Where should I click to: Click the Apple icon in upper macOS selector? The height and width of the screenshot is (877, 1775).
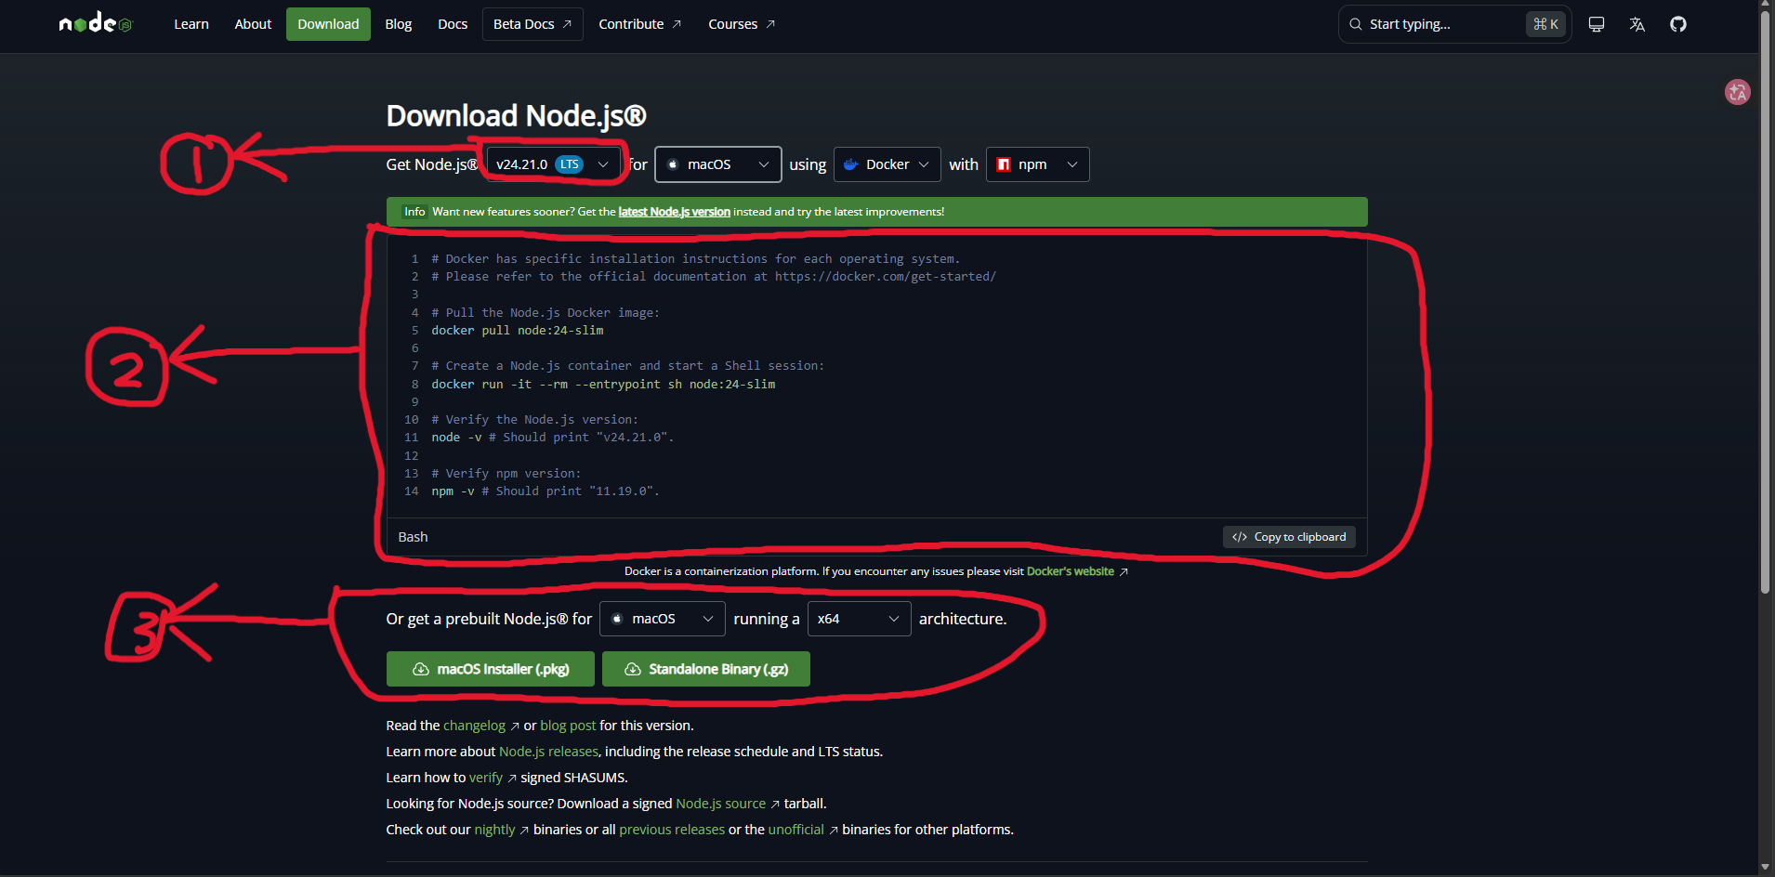[673, 164]
